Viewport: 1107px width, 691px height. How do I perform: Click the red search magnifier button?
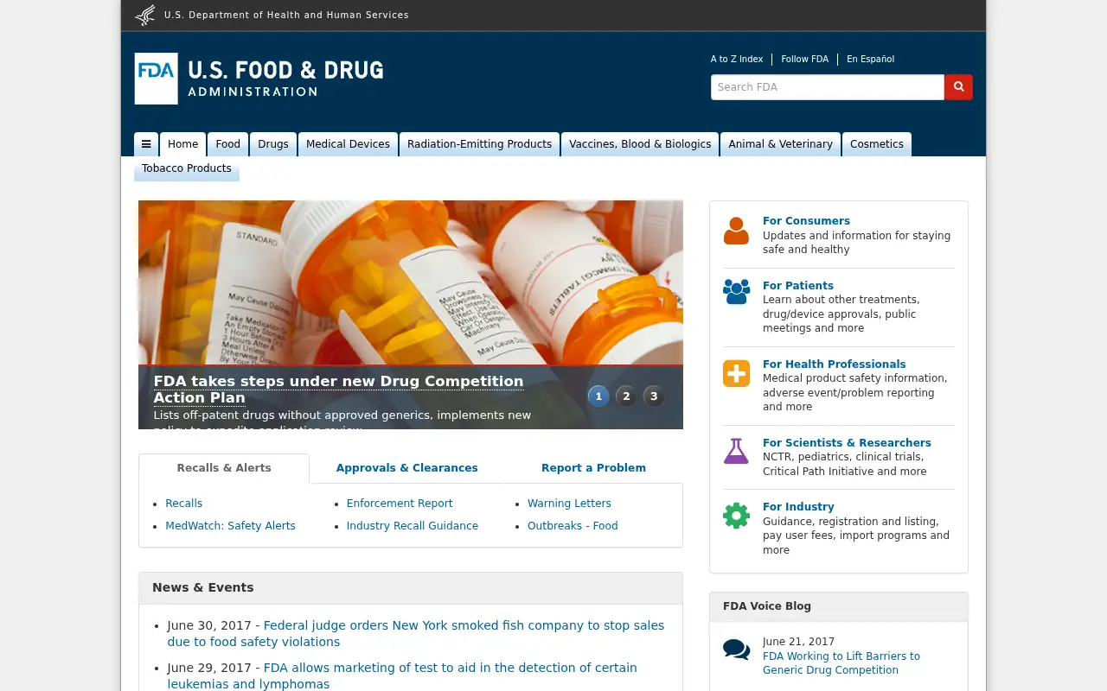958,87
